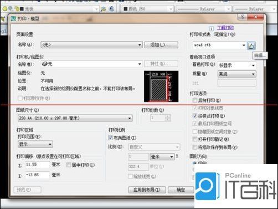Click the plot dialog title bar icon
The width and height of the screenshot is (278, 209).
coord(13,18)
